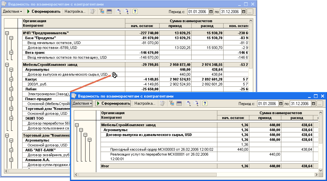Collapse Кактус node in back window

pyautogui.click(x=11, y=79)
